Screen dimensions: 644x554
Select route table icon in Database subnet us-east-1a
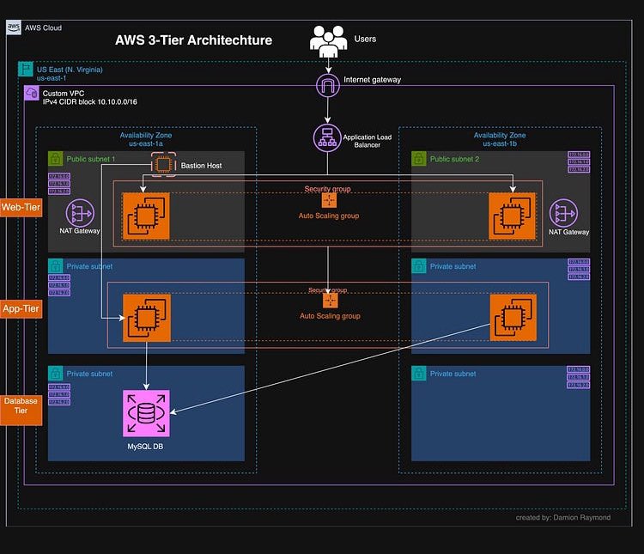click(59, 394)
